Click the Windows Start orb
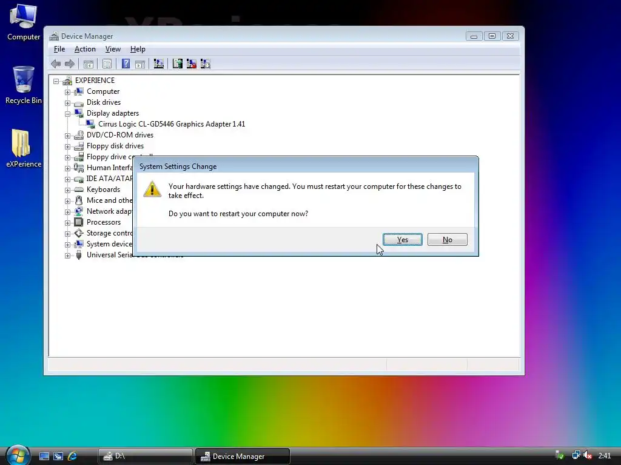Screen dimensions: 621x465 [18, 455]
